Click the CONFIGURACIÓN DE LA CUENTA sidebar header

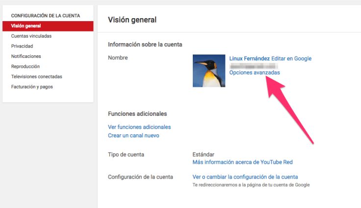46,16
